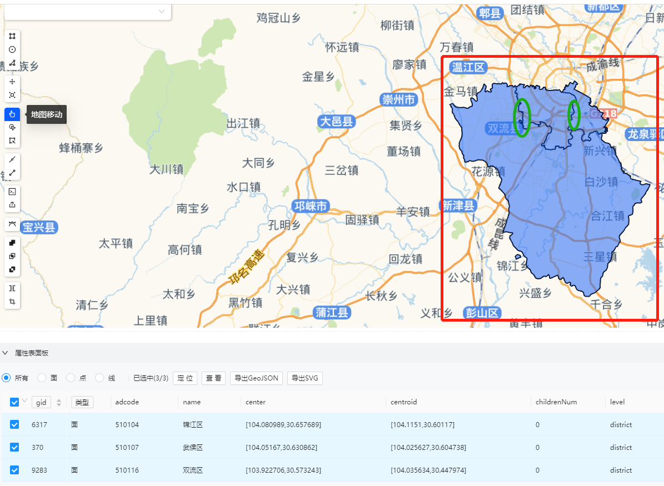Click adcode cell 510116
This screenshot has width=664, height=486.
point(127,470)
